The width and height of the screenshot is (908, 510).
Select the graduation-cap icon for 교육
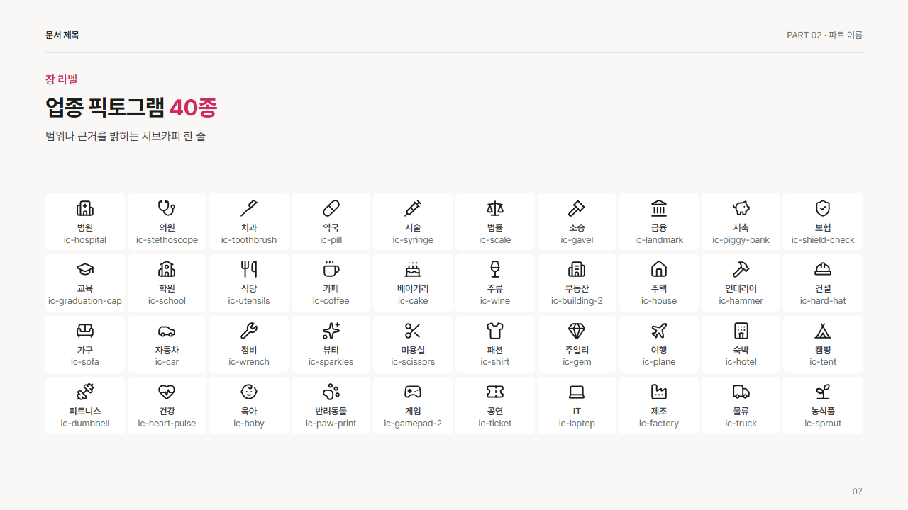pos(85,269)
